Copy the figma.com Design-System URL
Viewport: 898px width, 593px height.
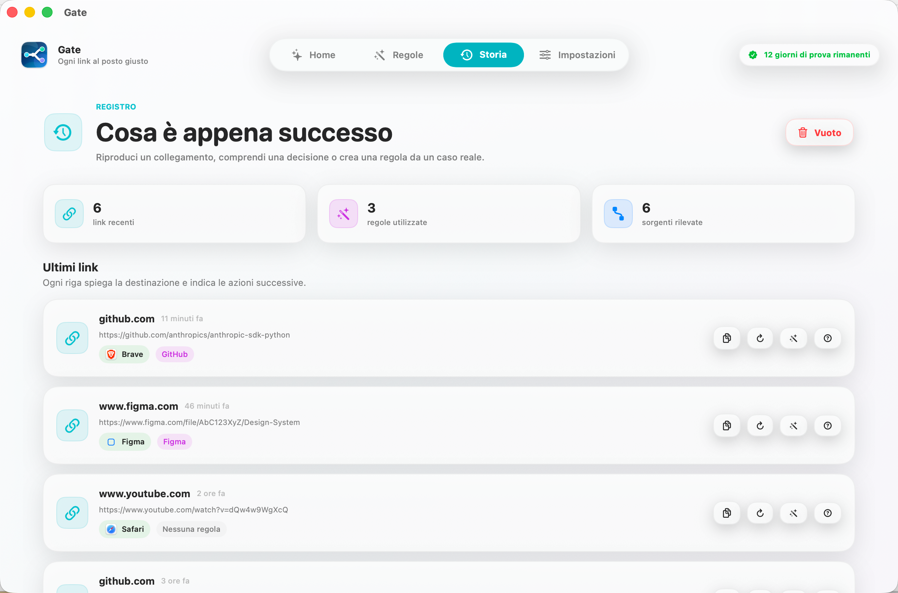click(x=727, y=425)
